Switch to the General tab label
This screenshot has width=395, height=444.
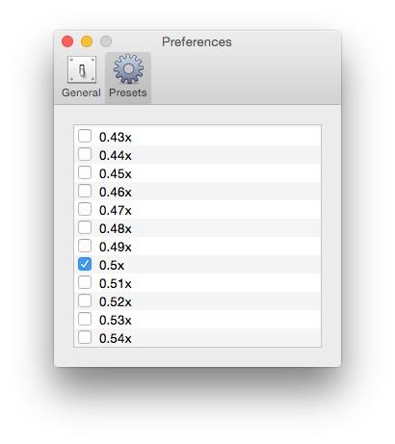click(x=81, y=92)
